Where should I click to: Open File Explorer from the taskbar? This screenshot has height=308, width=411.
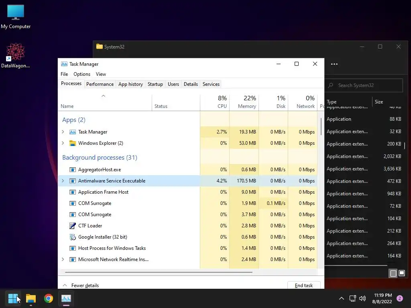[x=31, y=298]
